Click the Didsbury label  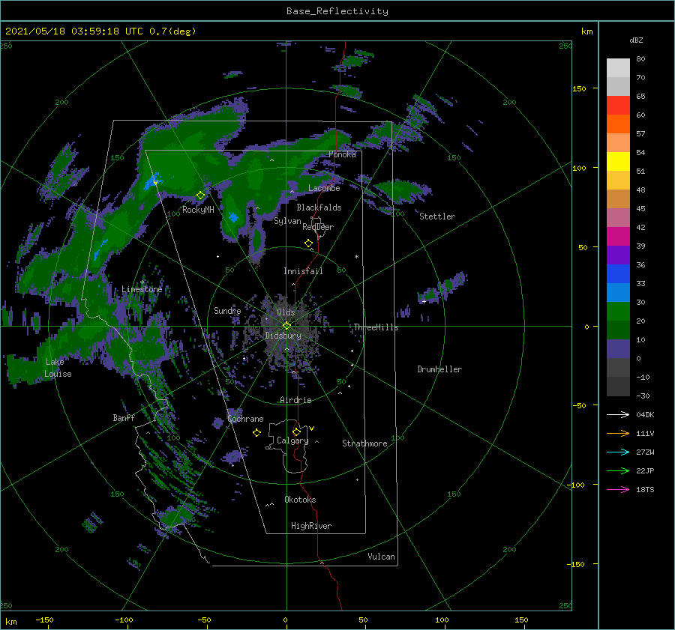tap(283, 336)
